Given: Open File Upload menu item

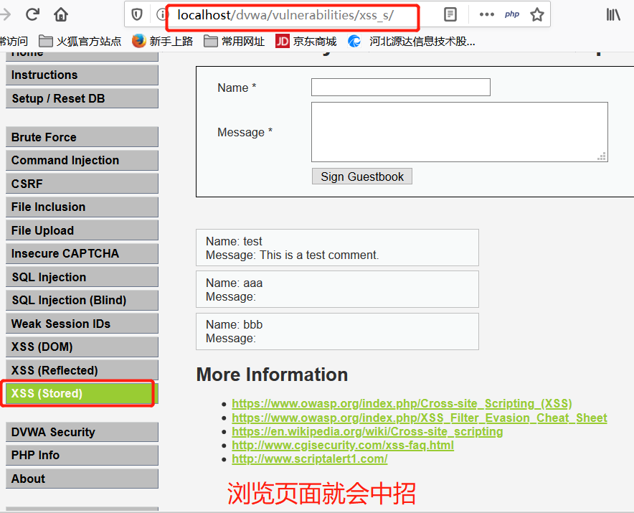Looking at the screenshot, I should tap(82, 230).
